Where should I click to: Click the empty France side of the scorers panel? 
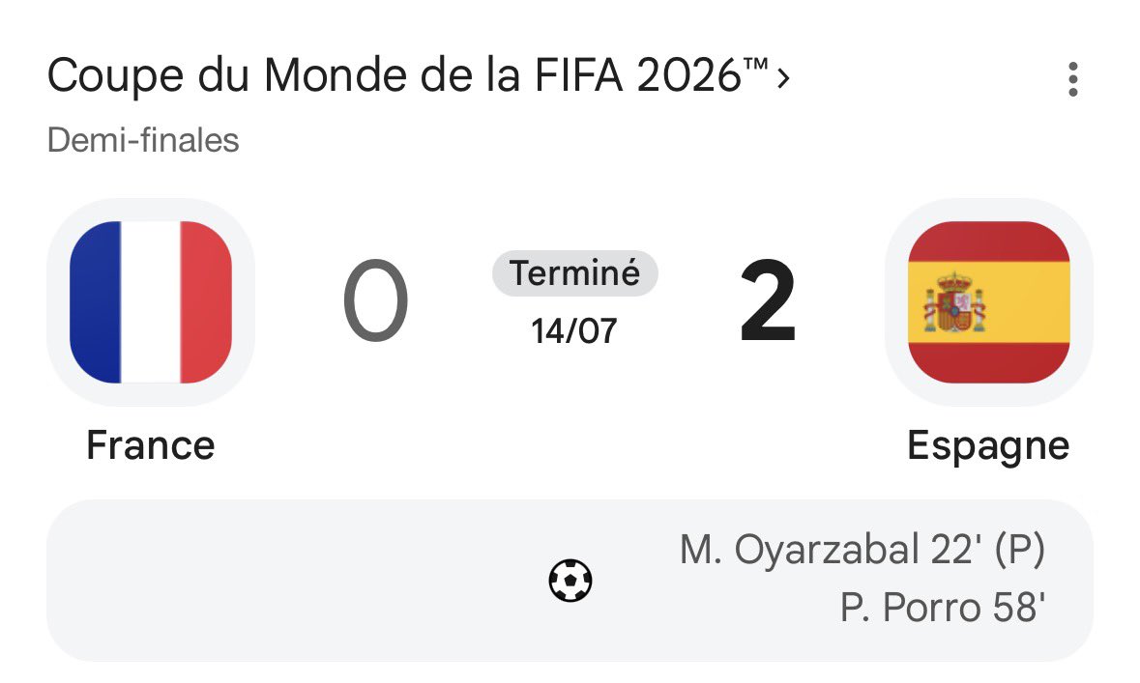(291, 580)
